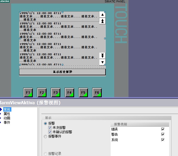Uncheck the 错误 alarm class checkbox
The image size is (178, 156).
coord(163,129)
